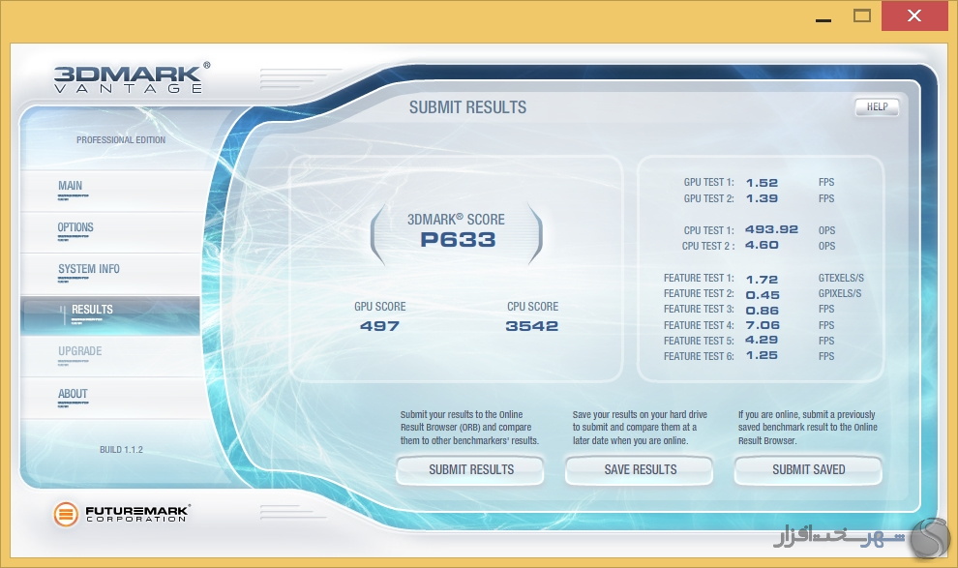Viewport: 958px width, 568px height.
Task: Click the Save Results button
Action: [640, 469]
